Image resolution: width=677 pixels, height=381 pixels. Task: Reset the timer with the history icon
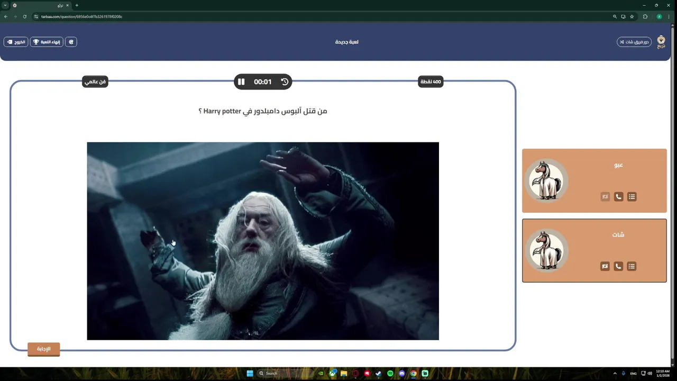[285, 81]
